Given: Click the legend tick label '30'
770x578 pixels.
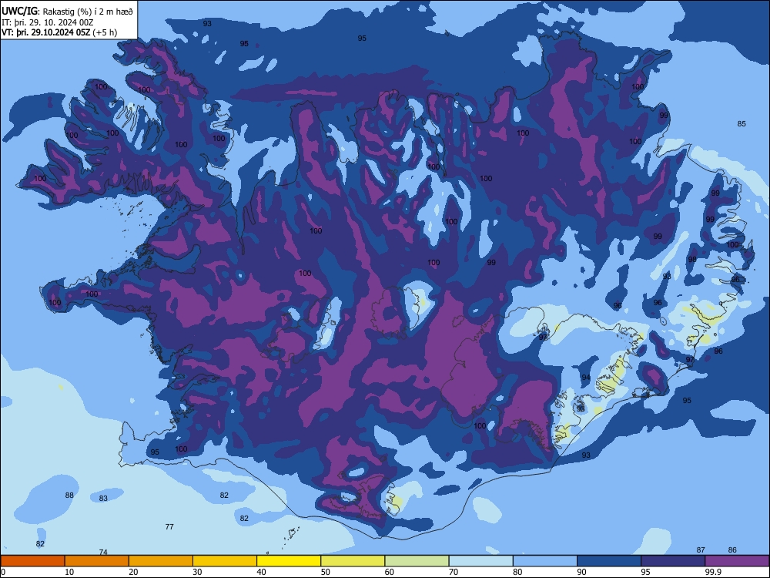Looking at the screenshot, I should [197, 572].
